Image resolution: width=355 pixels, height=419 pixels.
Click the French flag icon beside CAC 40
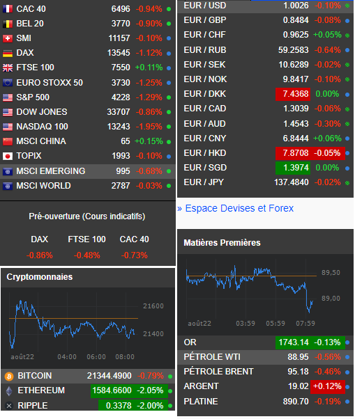pos(8,9)
